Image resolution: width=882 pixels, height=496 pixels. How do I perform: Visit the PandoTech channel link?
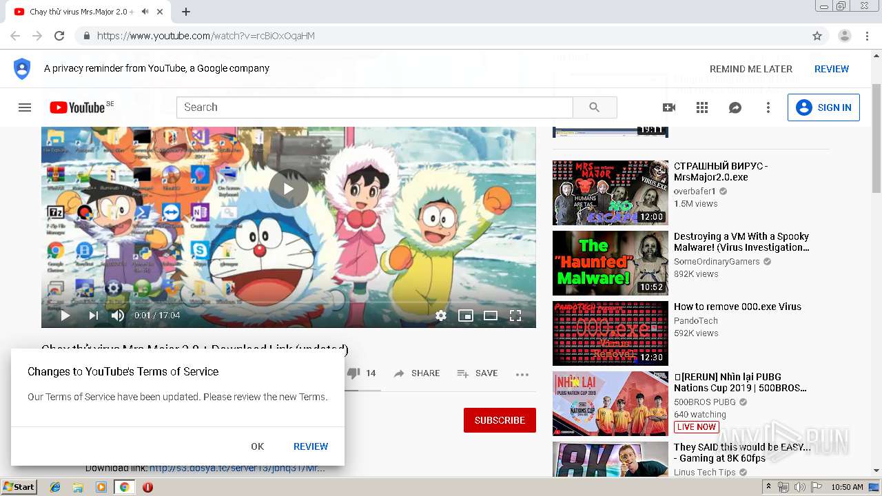click(696, 321)
